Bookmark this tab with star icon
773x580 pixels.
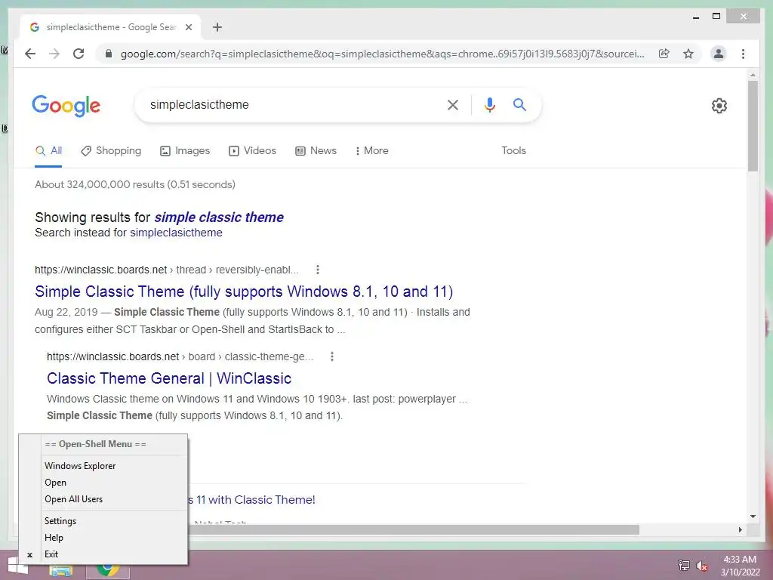[x=688, y=54]
